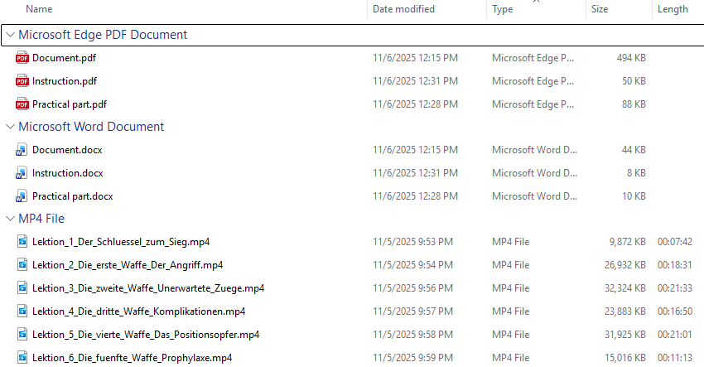Collapse the Microsoft Edge PDF Document group
Image resolution: width=704 pixels, height=367 pixels.
coord(9,35)
